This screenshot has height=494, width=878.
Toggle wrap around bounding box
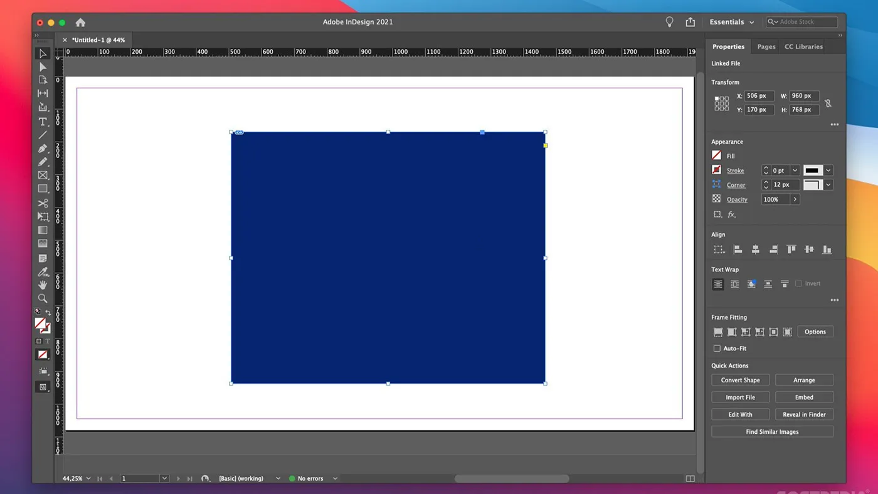(734, 284)
